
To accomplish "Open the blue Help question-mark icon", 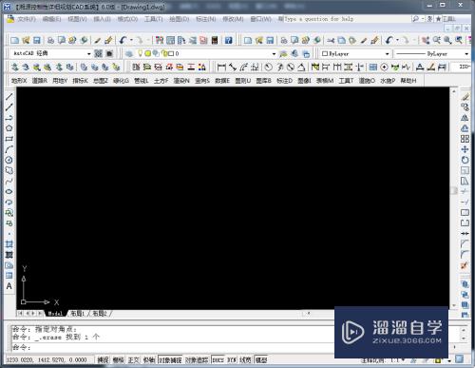I will 229,40.
